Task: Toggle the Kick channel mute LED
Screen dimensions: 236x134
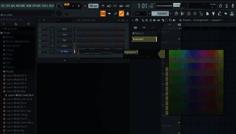Action: 40,29
